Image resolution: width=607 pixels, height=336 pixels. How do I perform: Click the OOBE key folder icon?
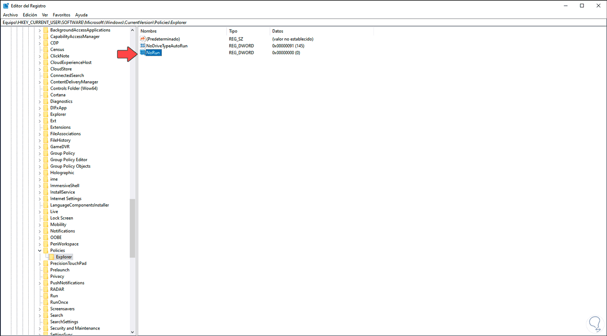46,237
